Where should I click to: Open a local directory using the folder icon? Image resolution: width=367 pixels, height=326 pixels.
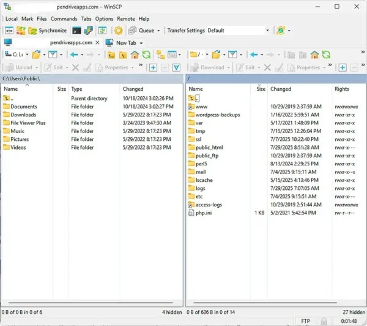(x=36, y=55)
